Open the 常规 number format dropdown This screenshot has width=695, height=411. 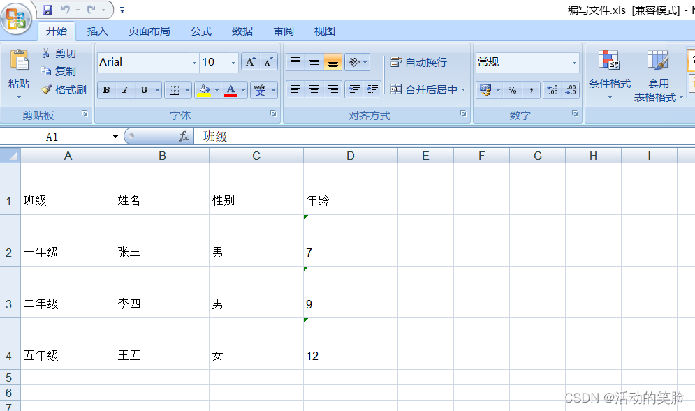click(x=574, y=62)
